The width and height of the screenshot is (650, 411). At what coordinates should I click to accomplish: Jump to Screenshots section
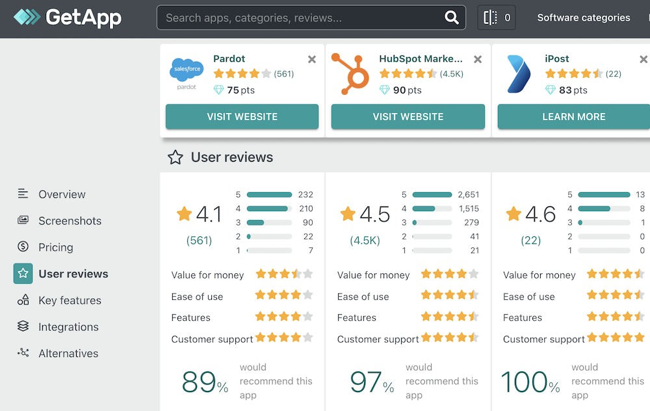[70, 221]
